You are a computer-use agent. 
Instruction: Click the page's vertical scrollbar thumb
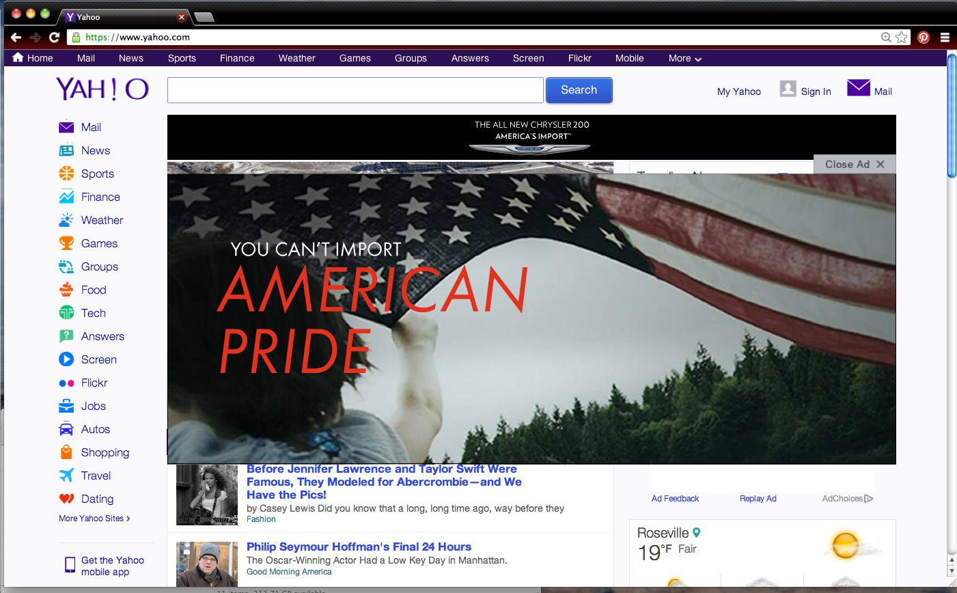[x=952, y=116]
